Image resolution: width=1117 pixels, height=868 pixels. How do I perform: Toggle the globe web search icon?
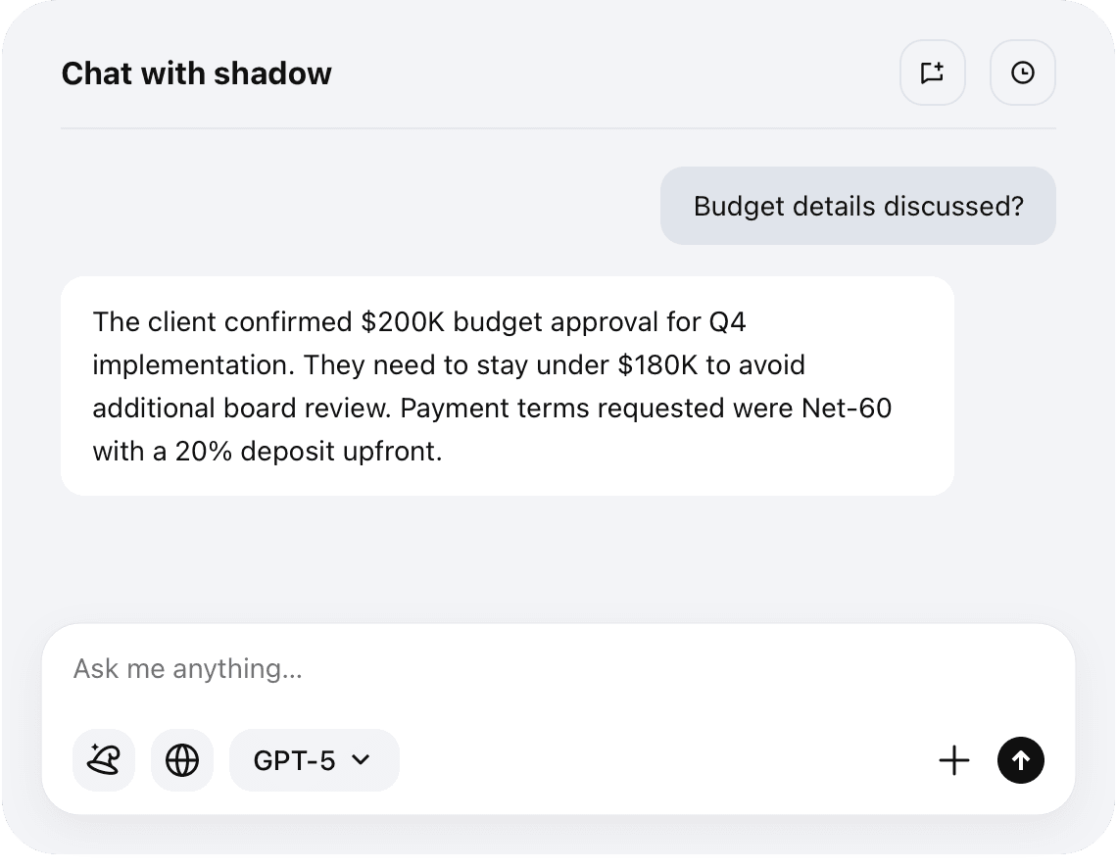[182, 760]
